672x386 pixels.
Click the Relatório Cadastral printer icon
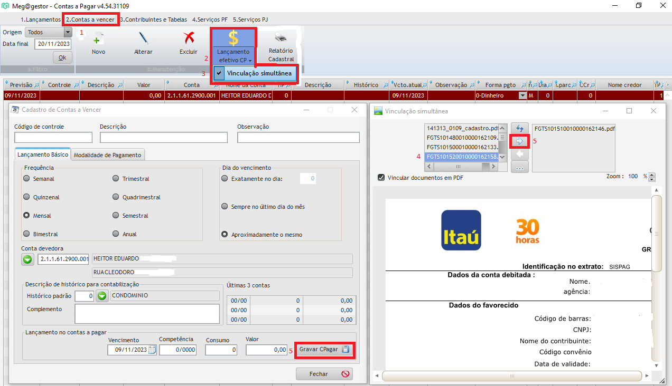281,39
